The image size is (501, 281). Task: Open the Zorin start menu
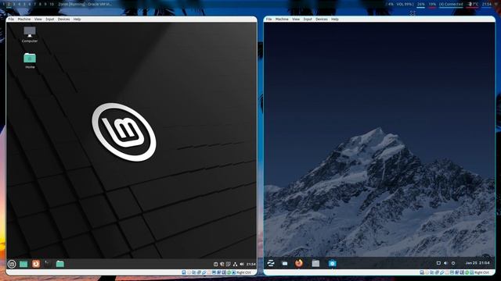271,263
